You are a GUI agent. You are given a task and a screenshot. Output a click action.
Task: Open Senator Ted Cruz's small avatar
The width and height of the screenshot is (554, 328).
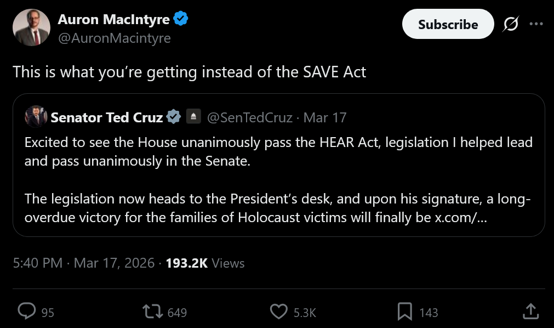click(36, 117)
